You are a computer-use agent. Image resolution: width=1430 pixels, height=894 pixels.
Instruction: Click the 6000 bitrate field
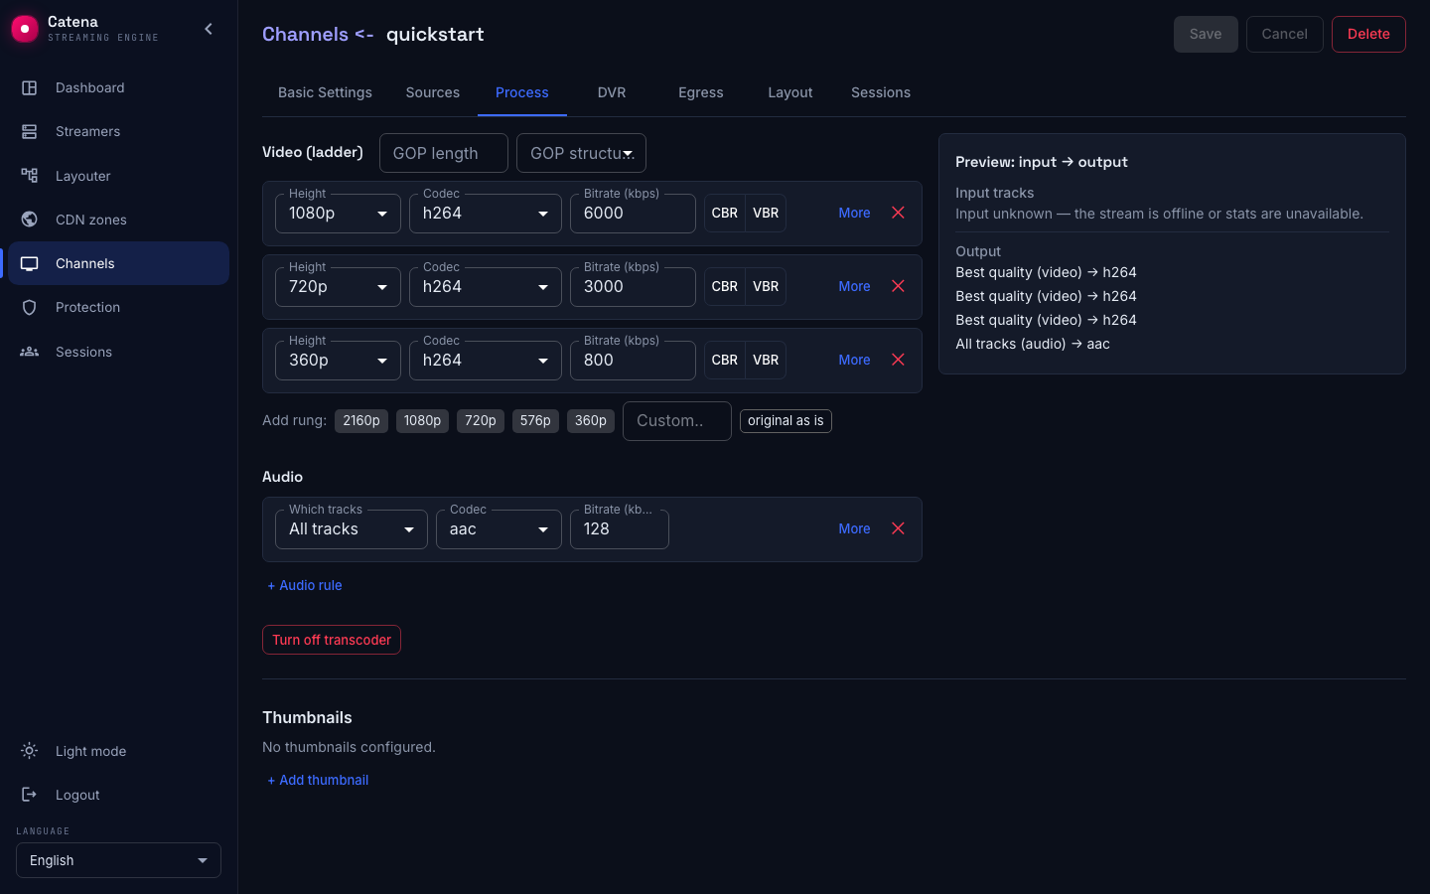point(633,214)
